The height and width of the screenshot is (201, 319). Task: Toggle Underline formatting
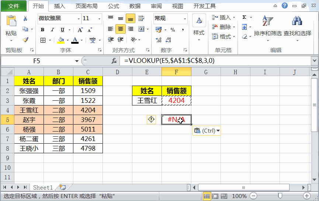coord(62,30)
